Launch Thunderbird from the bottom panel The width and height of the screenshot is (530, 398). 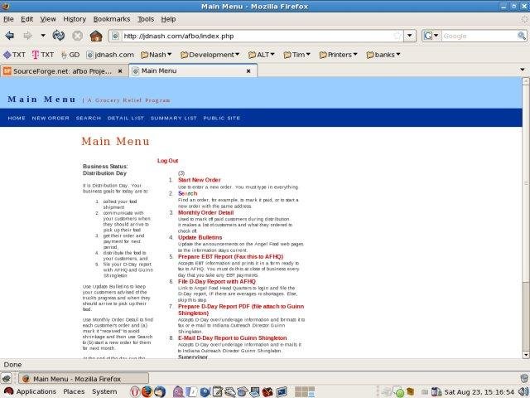[x=160, y=392]
